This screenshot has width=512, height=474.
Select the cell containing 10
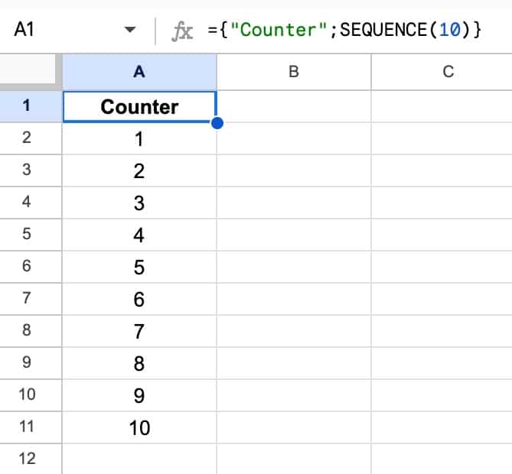point(139,427)
